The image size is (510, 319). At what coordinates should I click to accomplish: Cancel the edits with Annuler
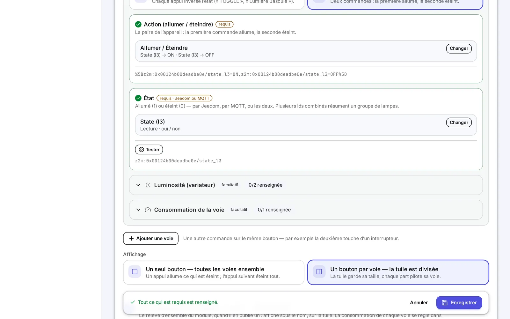(x=419, y=303)
